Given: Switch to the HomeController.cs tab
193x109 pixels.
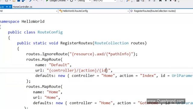Looking at the screenshot, I should (22, 7).
